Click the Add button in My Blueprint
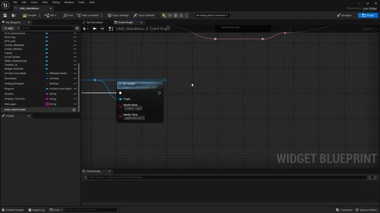 point(8,28)
